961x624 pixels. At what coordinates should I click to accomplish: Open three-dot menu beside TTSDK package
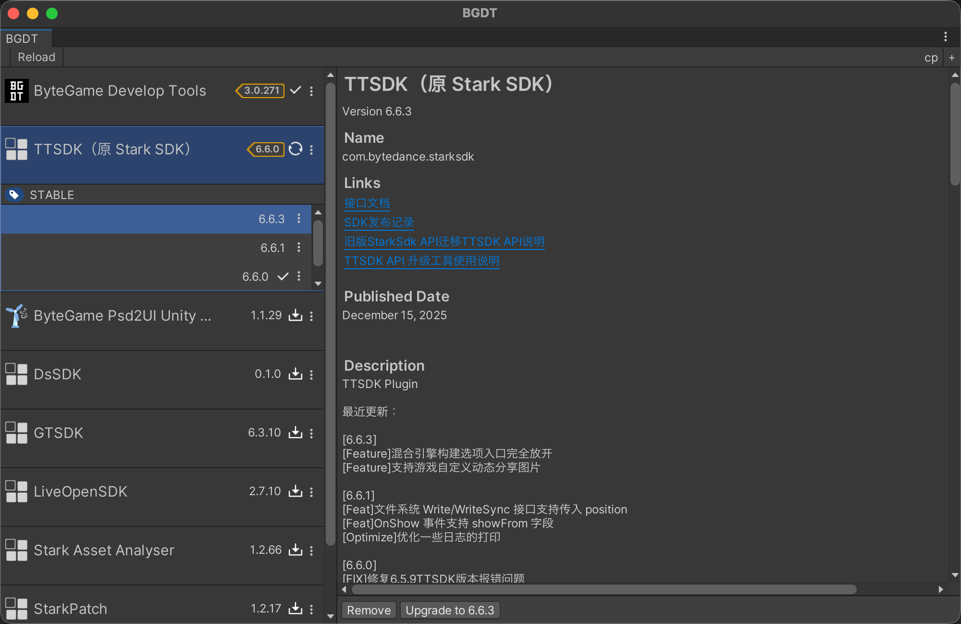click(311, 150)
